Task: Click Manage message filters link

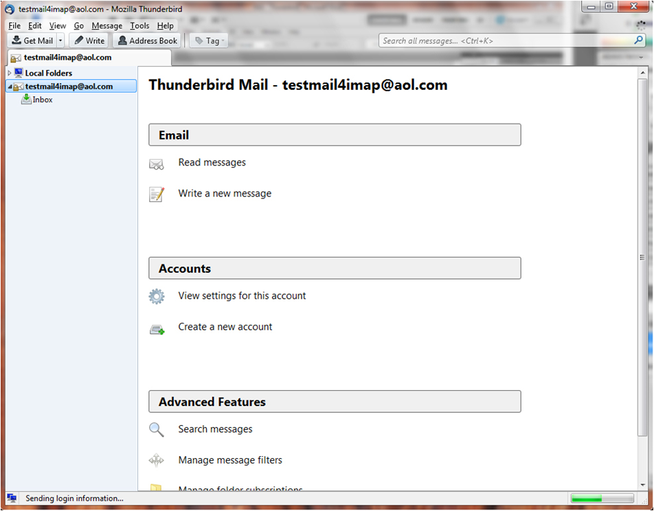Action: click(230, 460)
